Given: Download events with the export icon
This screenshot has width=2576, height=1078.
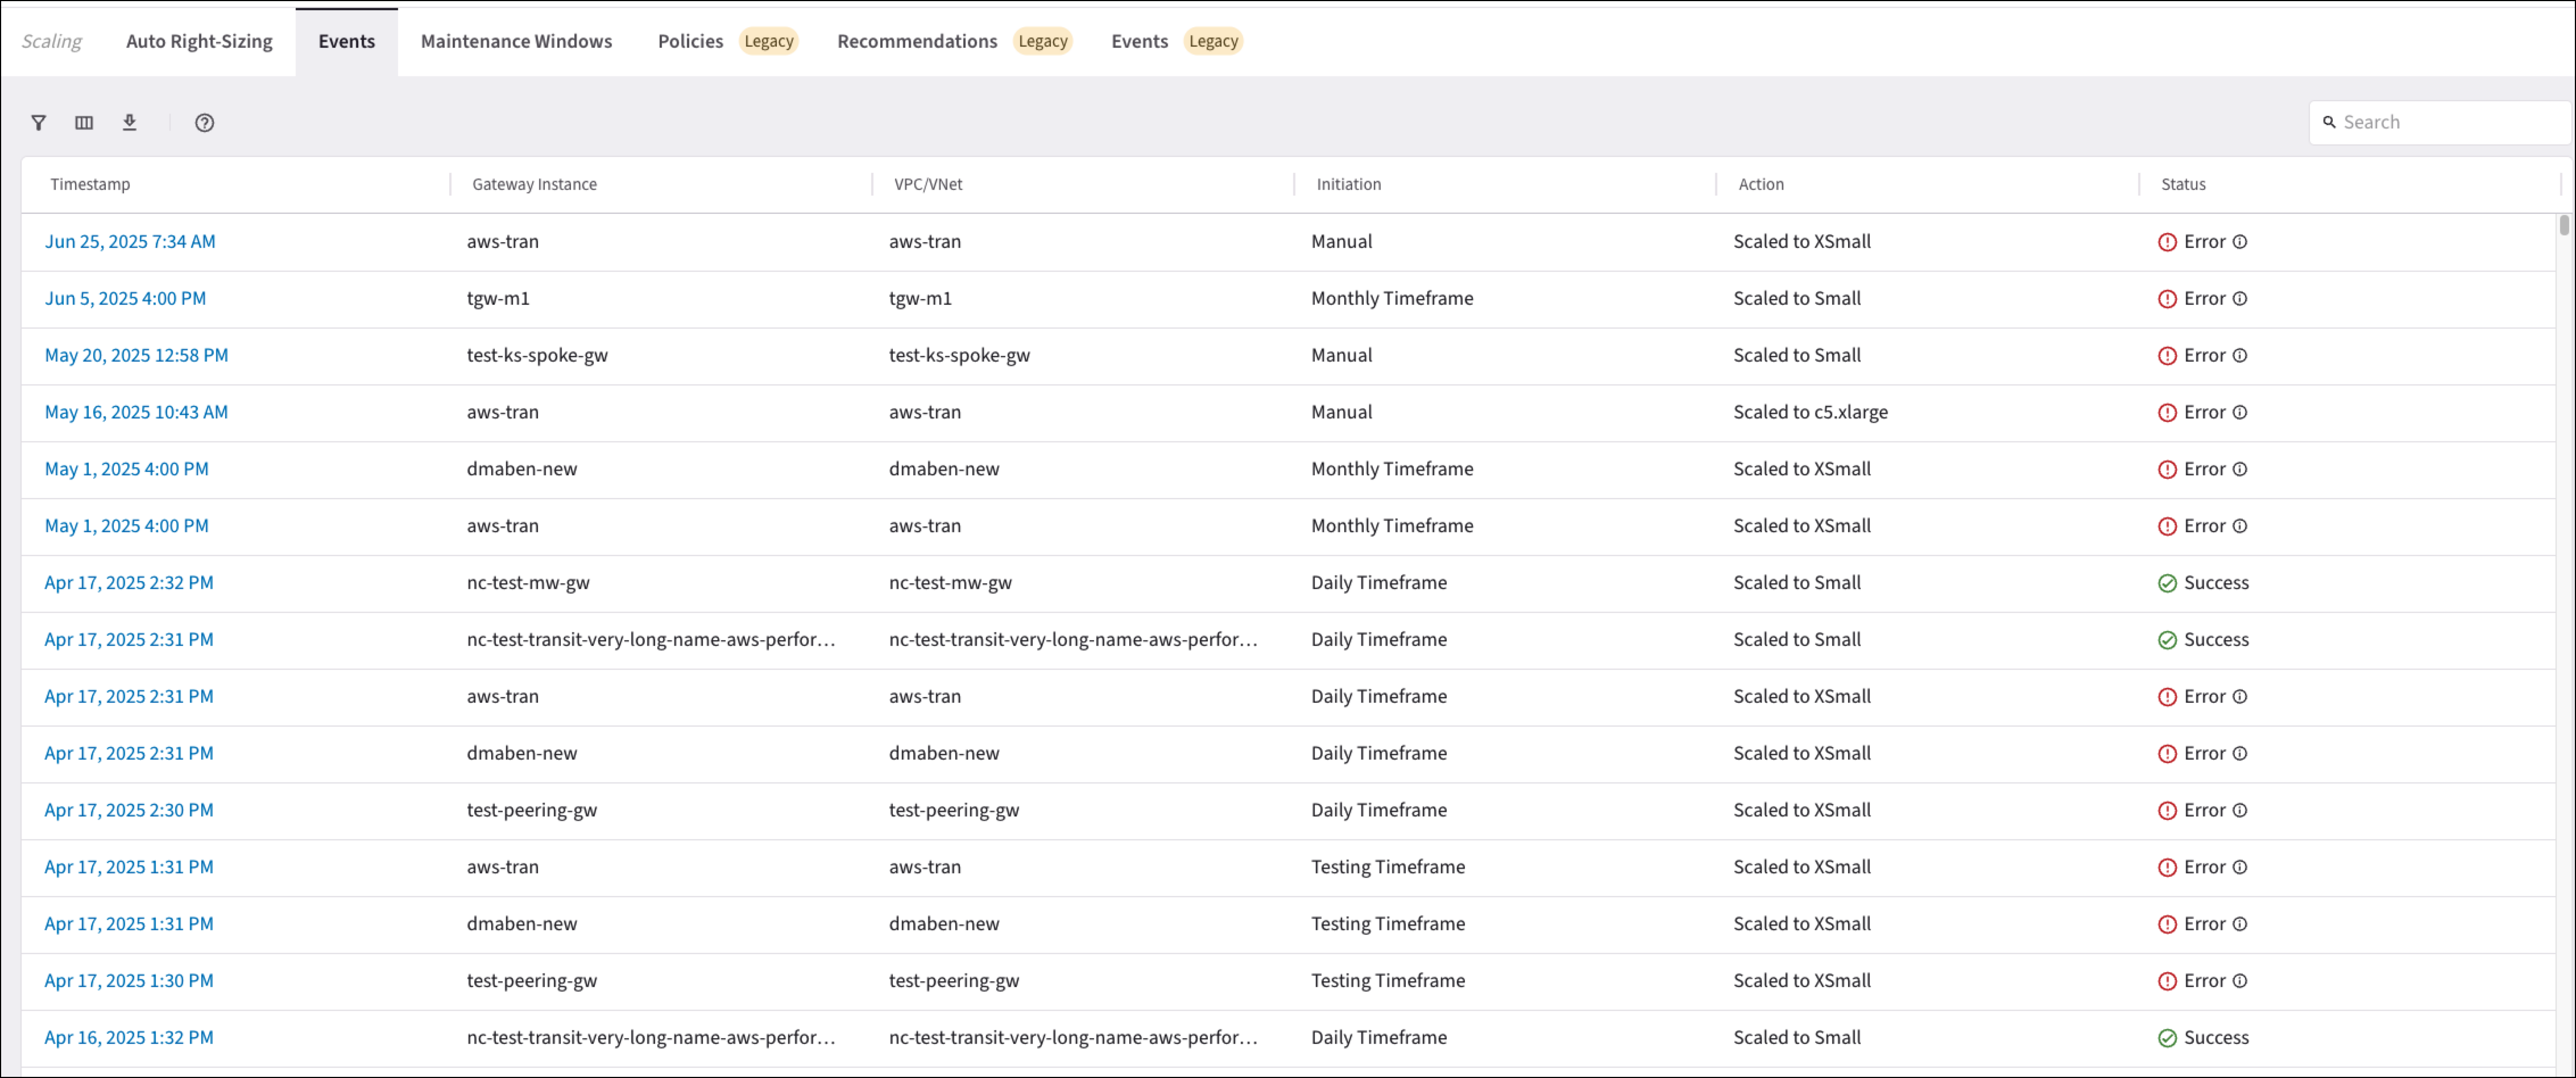Looking at the screenshot, I should 129,123.
